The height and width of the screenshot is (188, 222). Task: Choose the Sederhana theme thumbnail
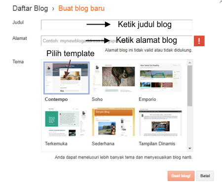113,122
